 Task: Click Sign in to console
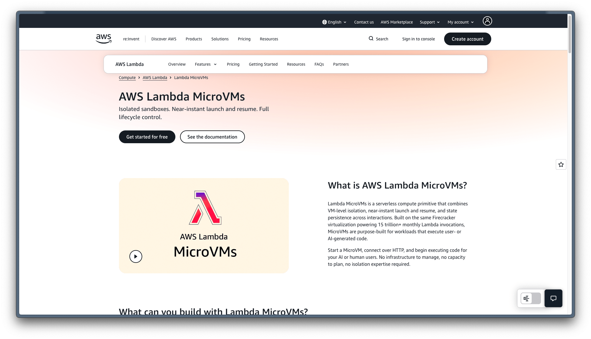coord(419,39)
